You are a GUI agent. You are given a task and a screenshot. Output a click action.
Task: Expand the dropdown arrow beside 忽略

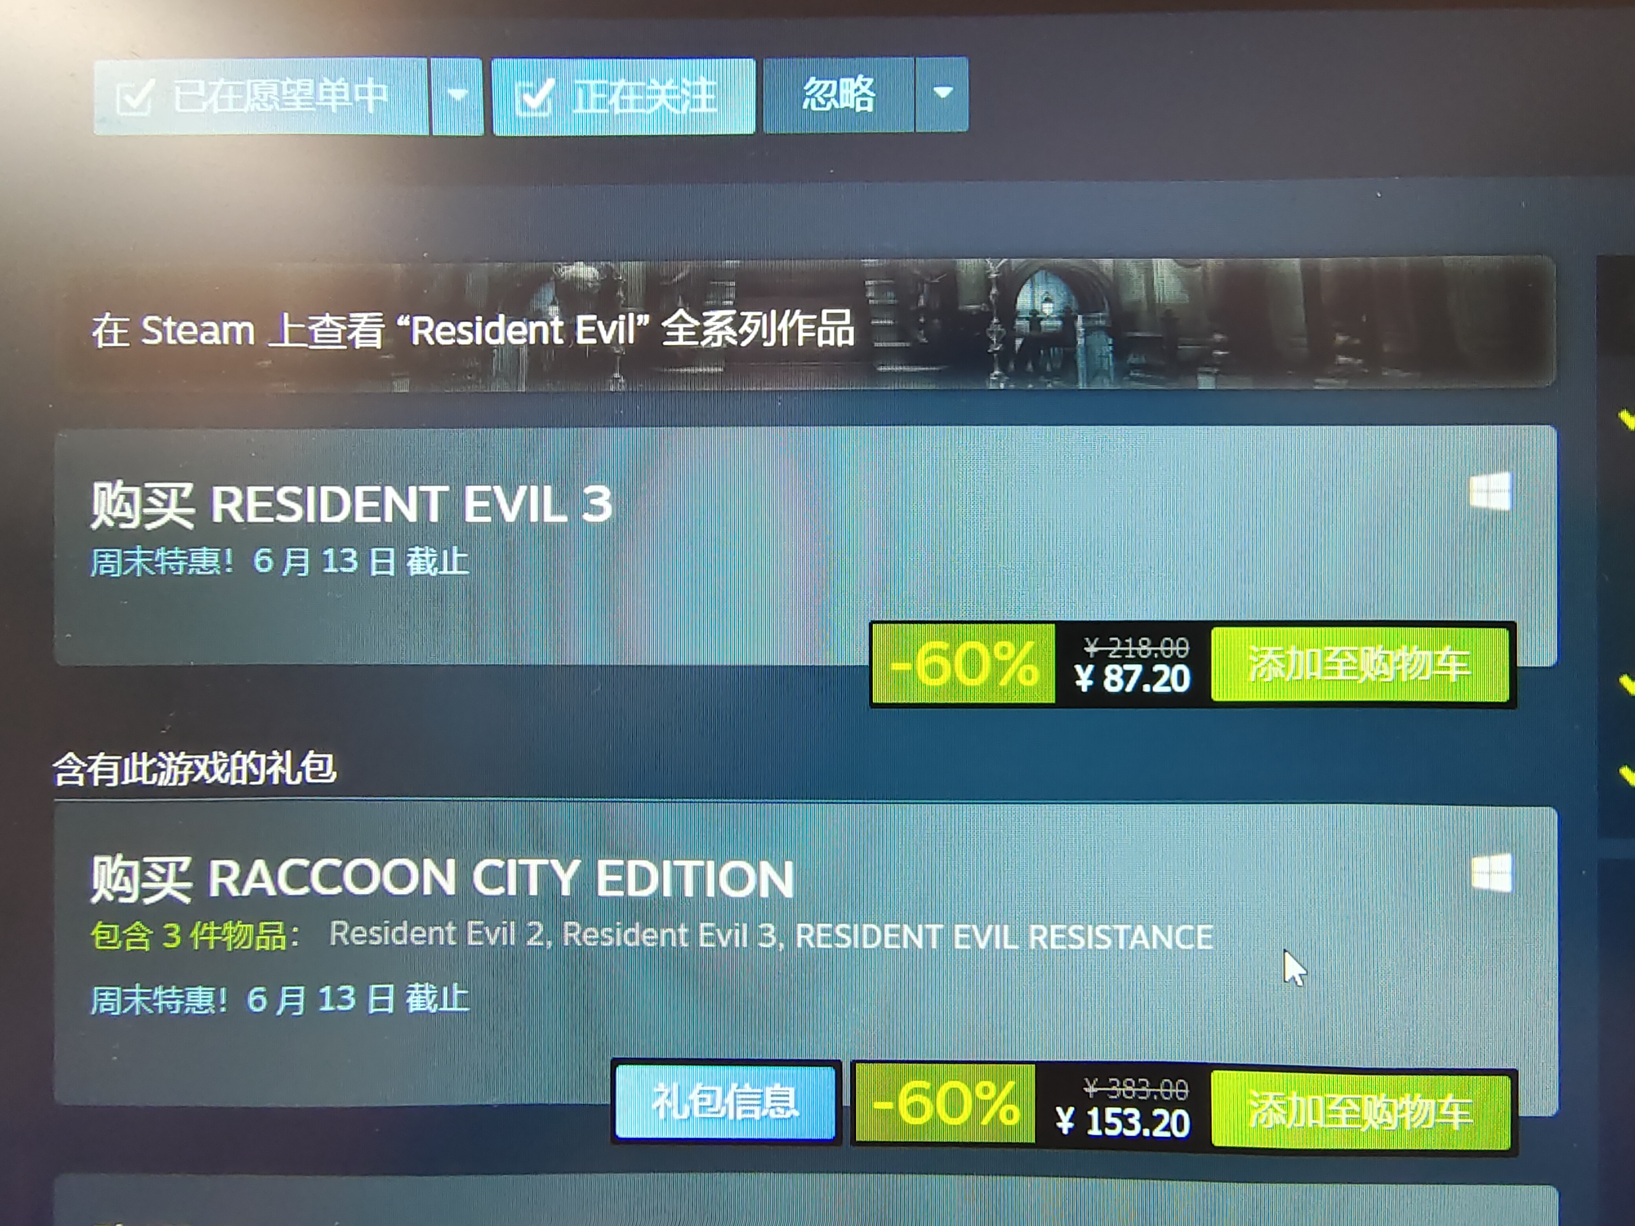tap(942, 94)
